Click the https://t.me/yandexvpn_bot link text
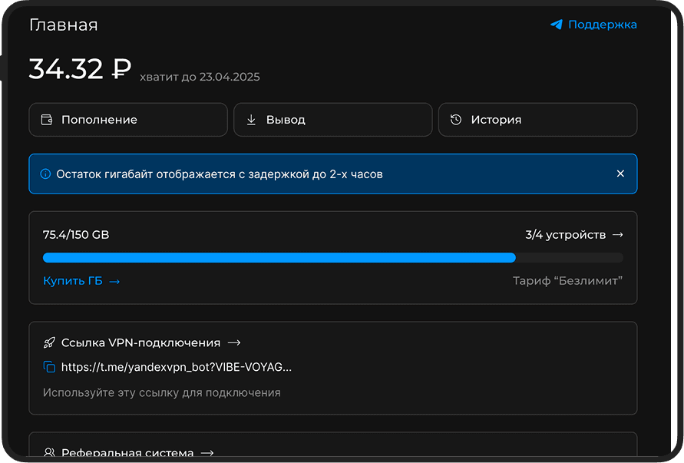Image resolution: width=684 pixels, height=463 pixels. (177, 368)
